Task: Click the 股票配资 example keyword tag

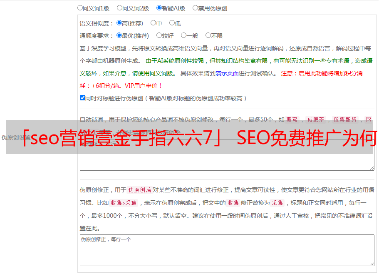Action: (x=345, y=120)
